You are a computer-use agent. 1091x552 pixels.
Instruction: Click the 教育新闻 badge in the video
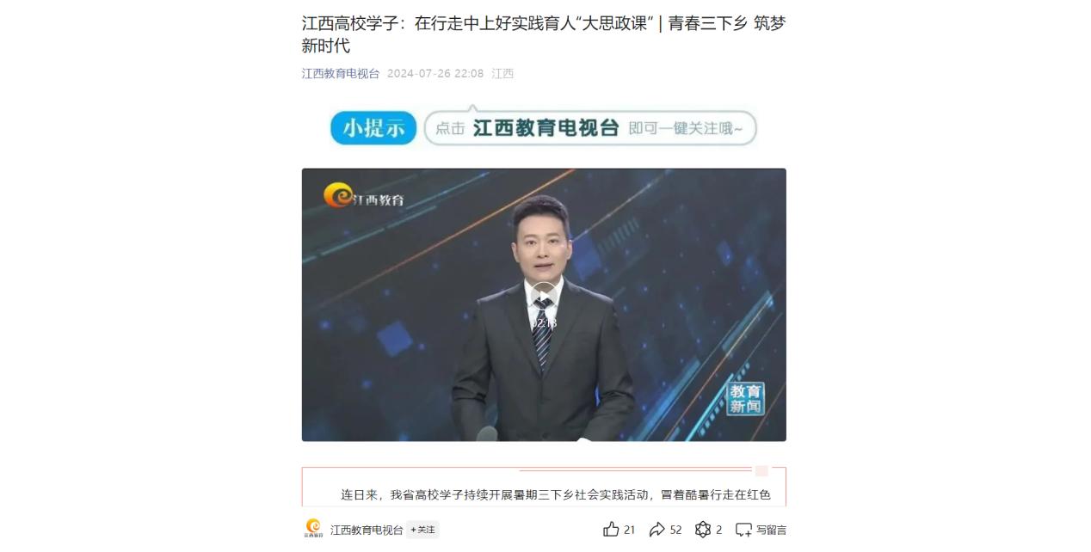click(745, 398)
